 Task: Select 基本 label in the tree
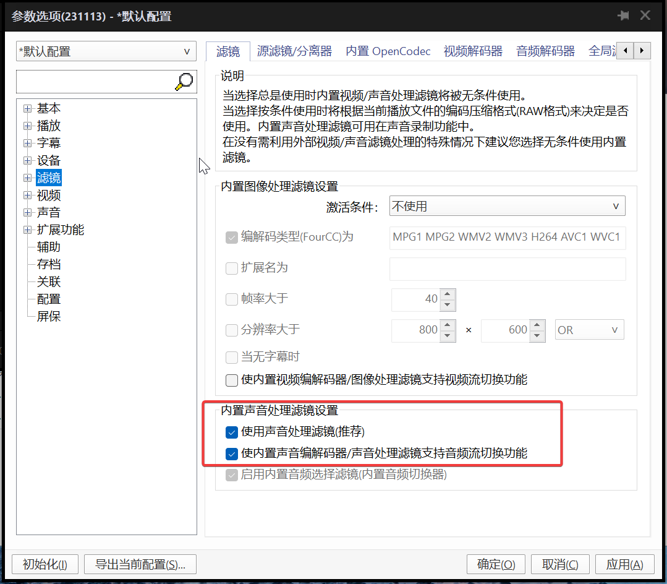(x=48, y=108)
